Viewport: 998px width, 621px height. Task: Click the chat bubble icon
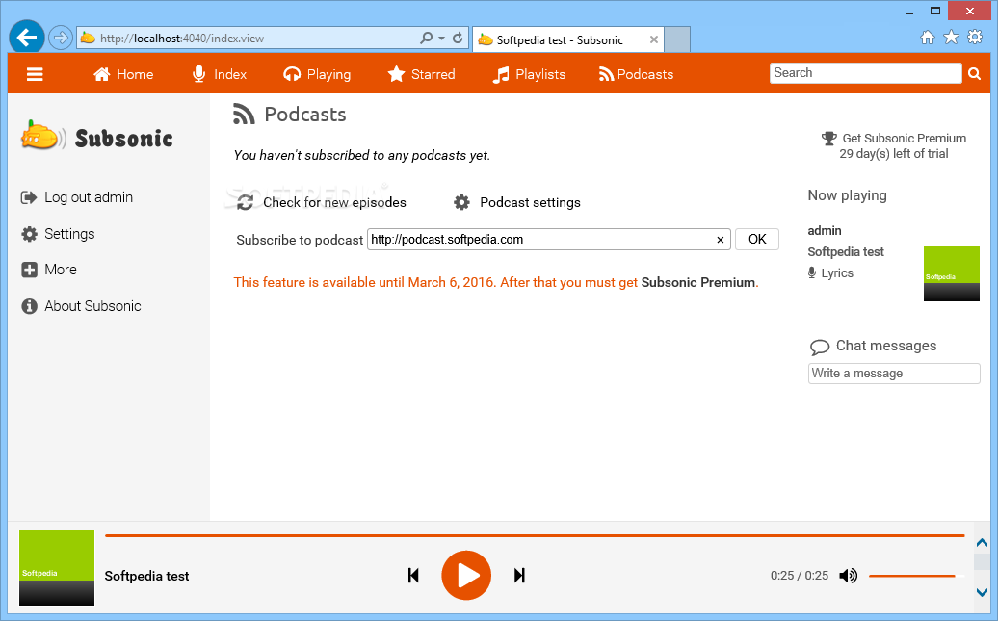point(819,347)
